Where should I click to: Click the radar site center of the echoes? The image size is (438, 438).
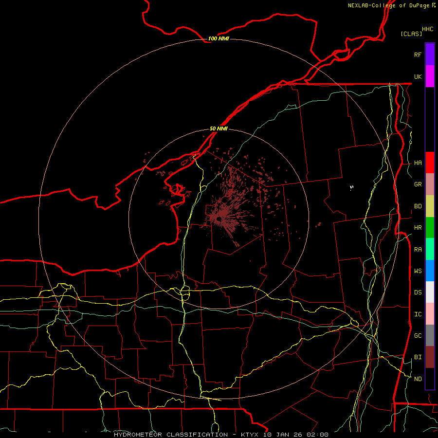click(219, 219)
